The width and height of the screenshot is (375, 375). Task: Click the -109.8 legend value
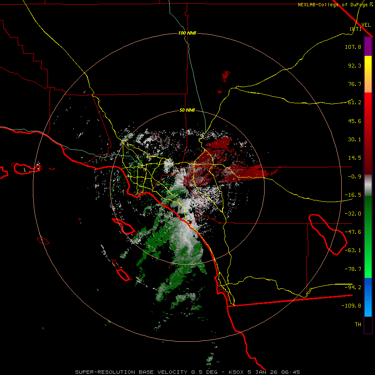coord(351,306)
